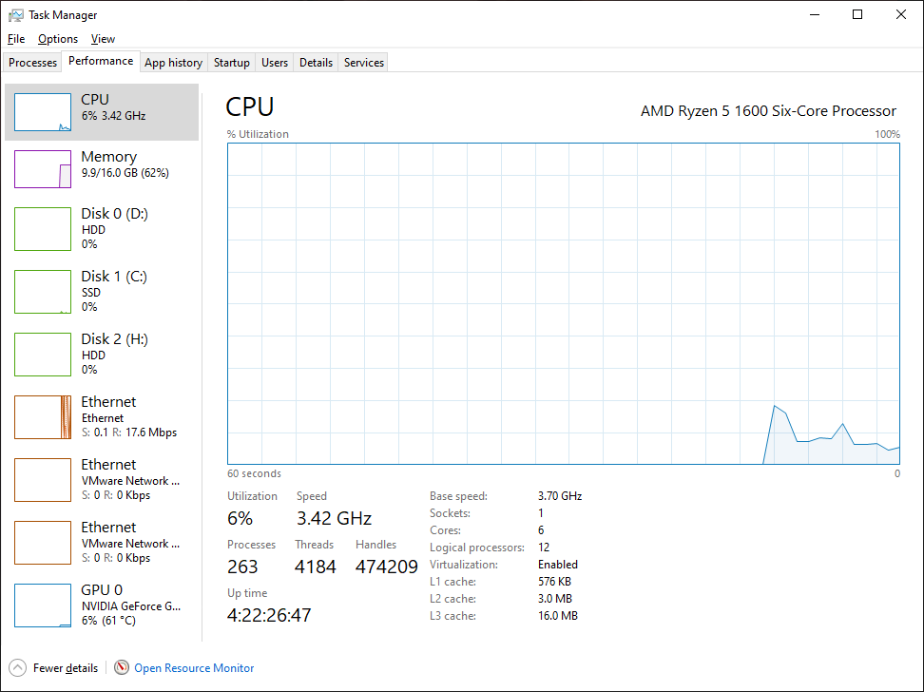Open the Ethernet 17.6 Mbps graph
Screen dimensions: 924x692
(43, 417)
